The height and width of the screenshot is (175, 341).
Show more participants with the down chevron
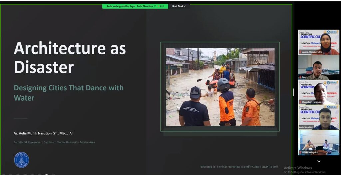click(318, 161)
